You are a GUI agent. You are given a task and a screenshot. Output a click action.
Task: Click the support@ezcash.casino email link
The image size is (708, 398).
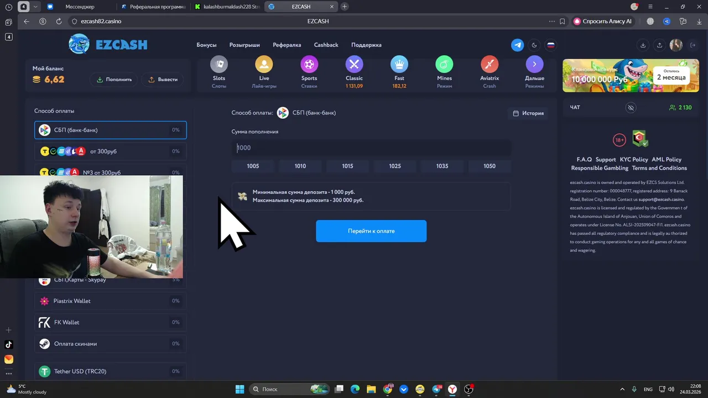[x=661, y=199]
